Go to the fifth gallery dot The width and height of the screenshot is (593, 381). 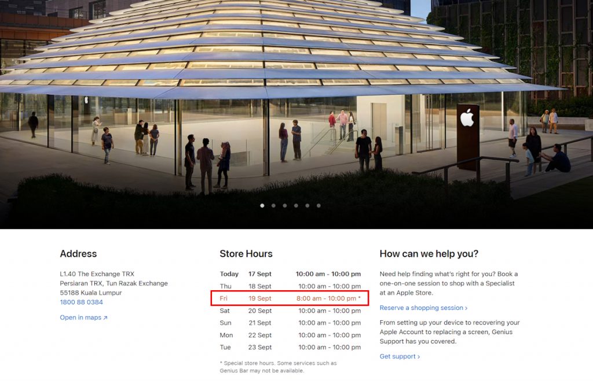pyautogui.click(x=308, y=205)
